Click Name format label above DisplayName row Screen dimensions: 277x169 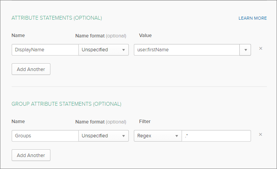101,36
